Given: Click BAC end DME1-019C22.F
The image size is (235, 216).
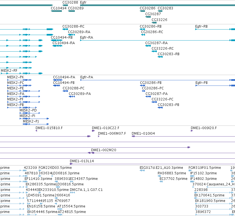Looking at the screenshot, I should 105,128.
